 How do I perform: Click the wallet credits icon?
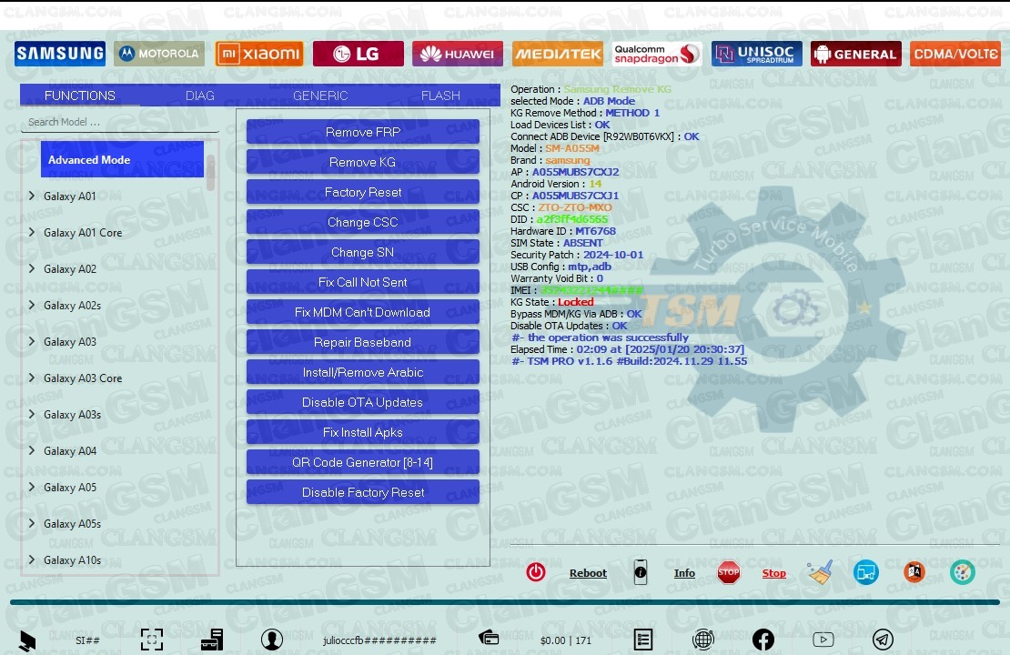click(489, 638)
